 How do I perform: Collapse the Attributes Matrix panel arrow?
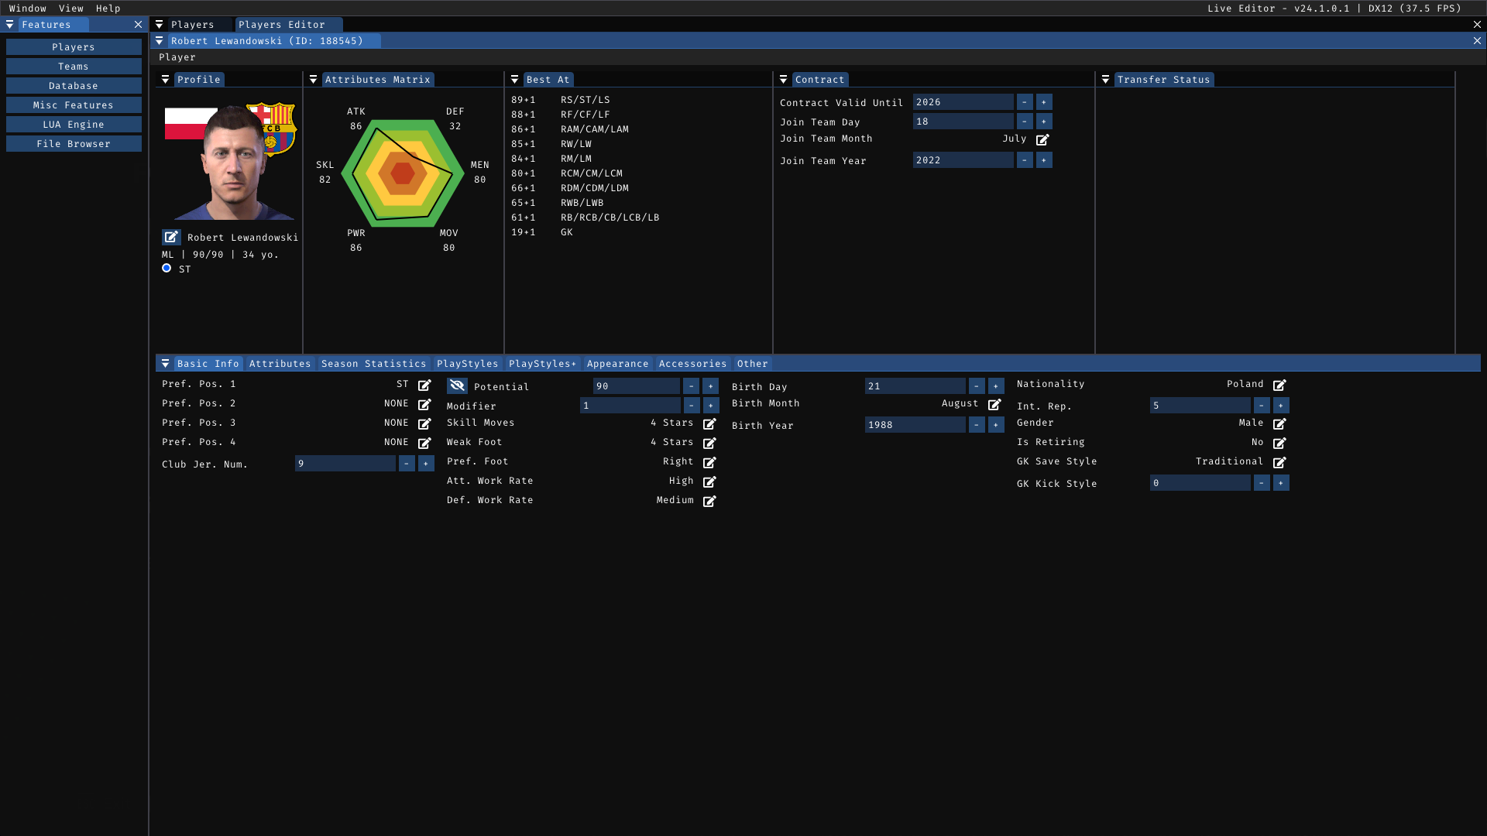coord(314,80)
